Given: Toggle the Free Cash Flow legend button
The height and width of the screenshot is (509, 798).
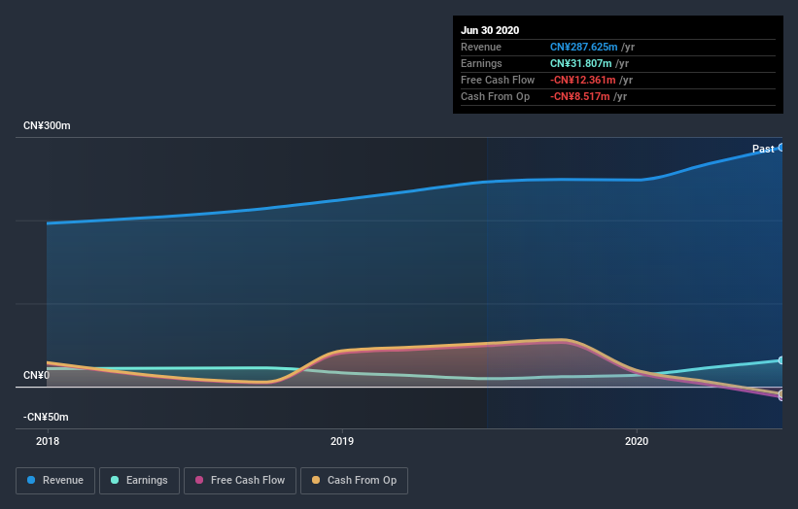Looking at the screenshot, I should point(240,481).
